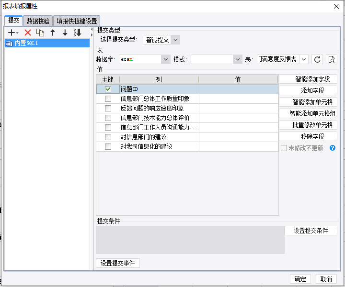This screenshot has width=345, height=287.
Task: Click the add (+) submit item icon
Action: point(11,33)
